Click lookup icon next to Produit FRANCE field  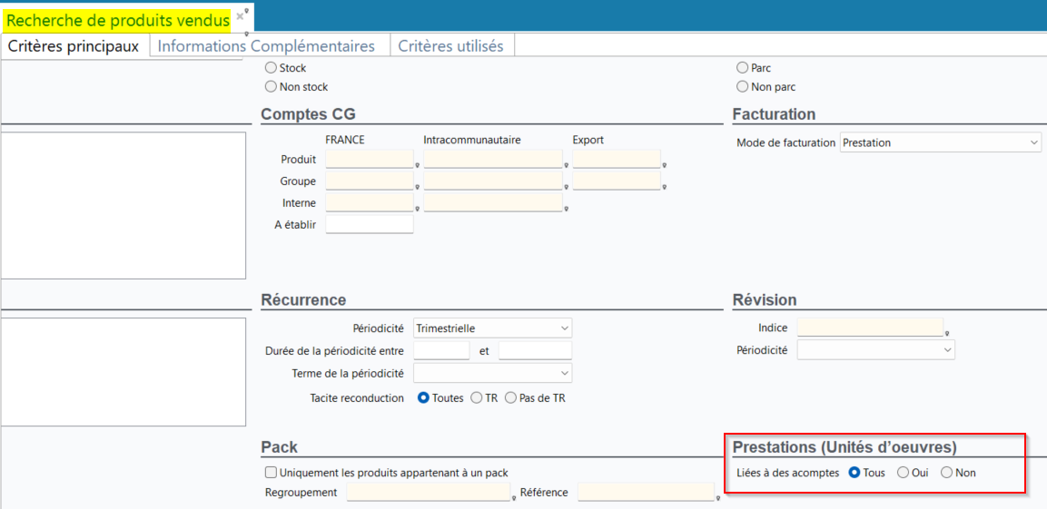tap(418, 164)
